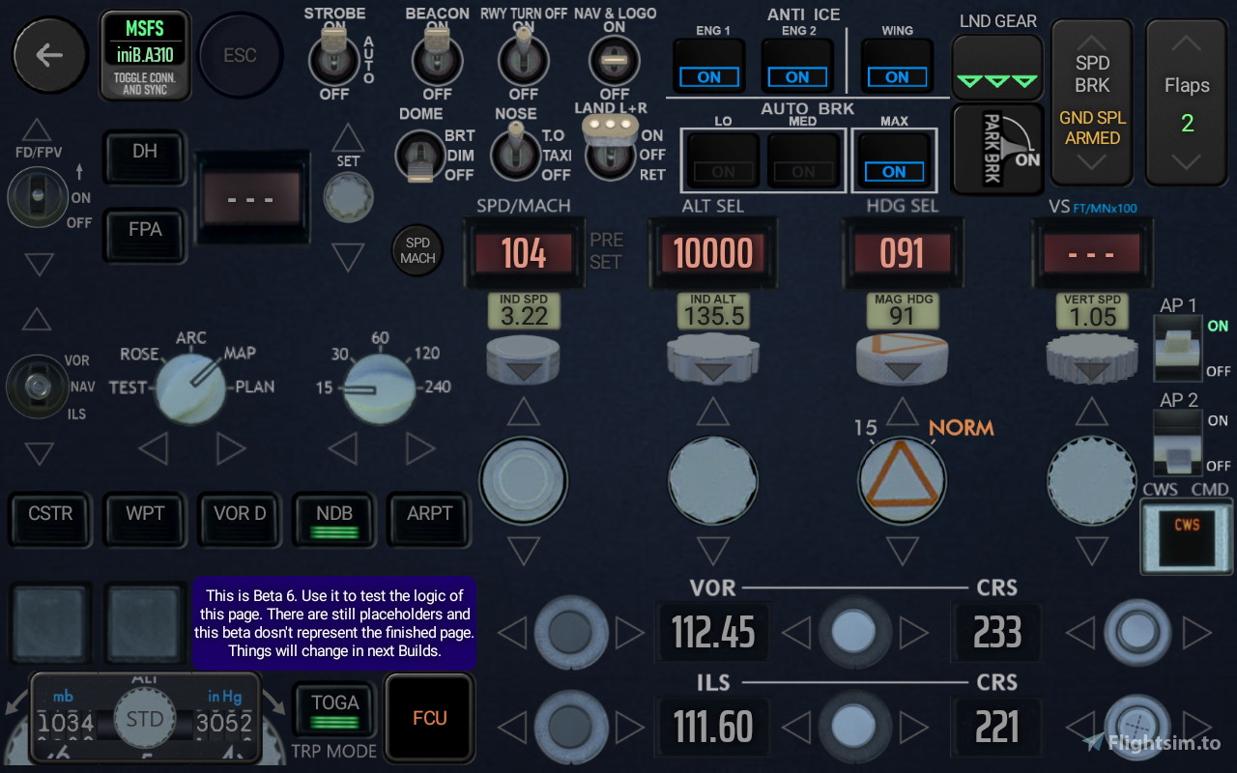Engage the PARK BRK switch
The height and width of the screenshot is (773, 1237).
(996, 150)
